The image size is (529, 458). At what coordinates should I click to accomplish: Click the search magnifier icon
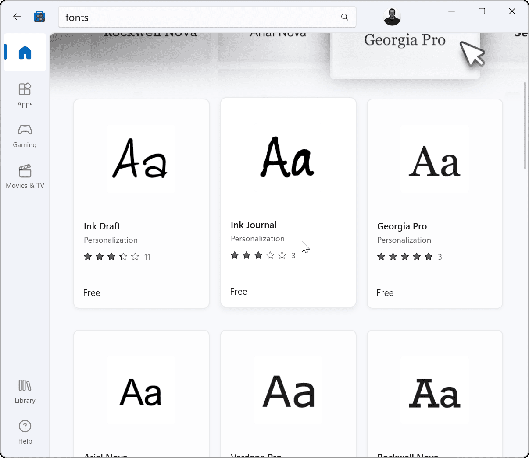coord(345,17)
